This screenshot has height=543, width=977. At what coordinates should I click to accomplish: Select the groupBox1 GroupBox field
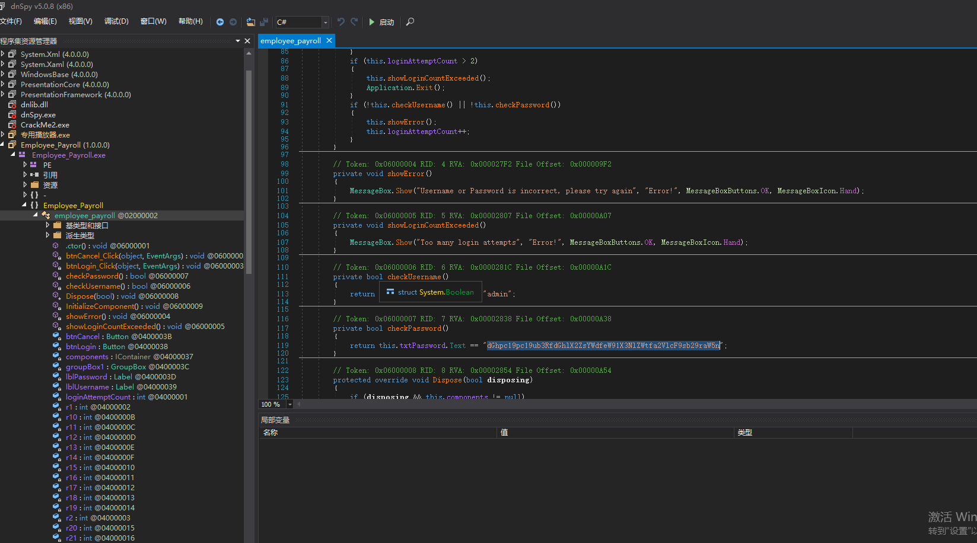click(x=128, y=366)
